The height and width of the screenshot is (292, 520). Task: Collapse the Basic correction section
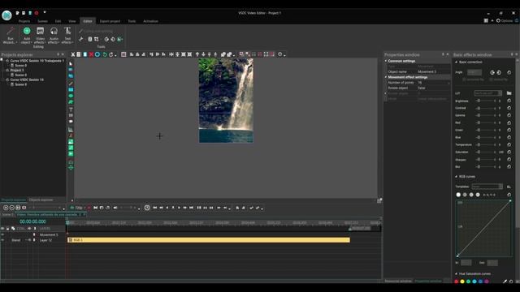(457, 62)
